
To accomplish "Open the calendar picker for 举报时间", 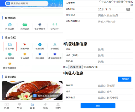I will [x=128, y=9].
